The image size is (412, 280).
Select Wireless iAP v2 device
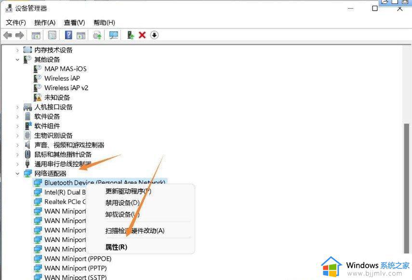pyautogui.click(x=66, y=88)
